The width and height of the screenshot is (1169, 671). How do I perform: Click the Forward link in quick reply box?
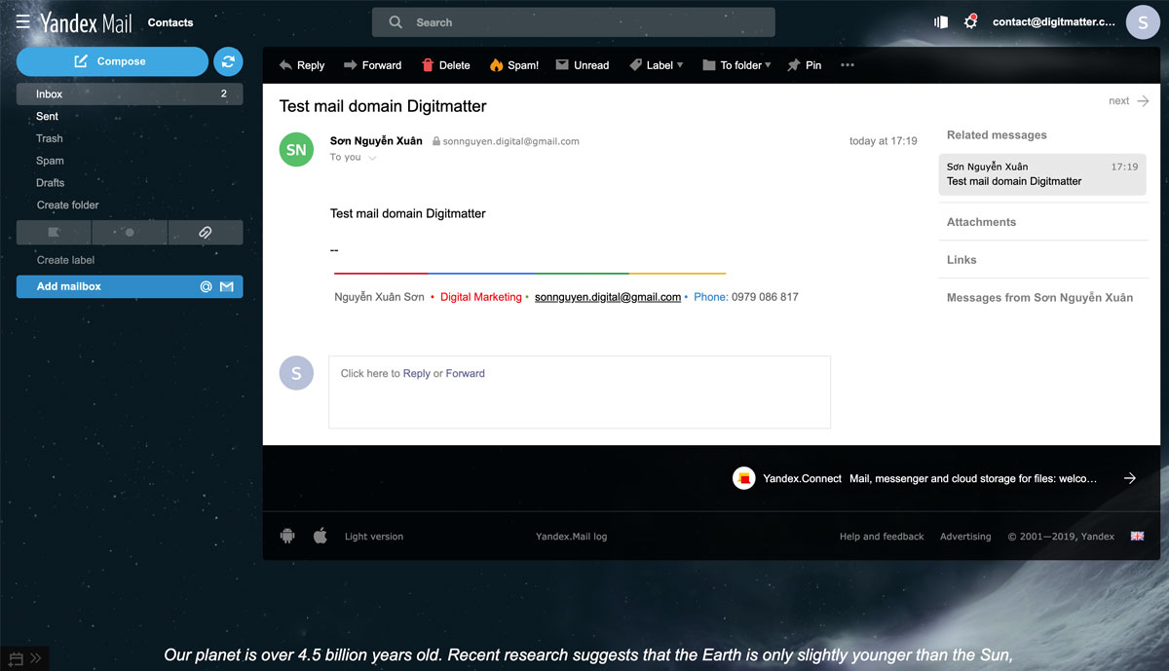click(x=466, y=373)
